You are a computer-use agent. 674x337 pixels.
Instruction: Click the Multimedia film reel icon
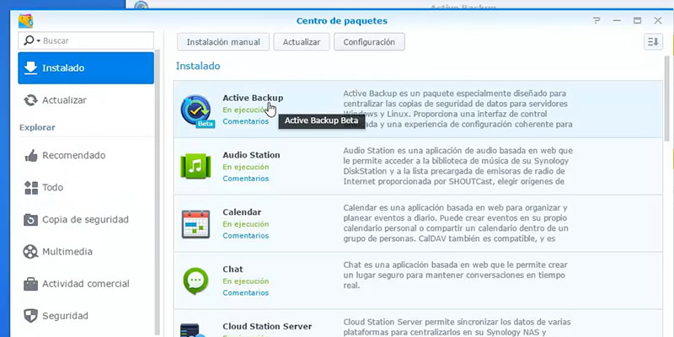tap(30, 251)
